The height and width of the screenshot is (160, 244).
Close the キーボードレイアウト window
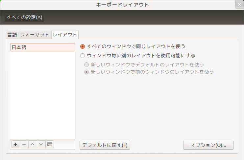(239, 5)
